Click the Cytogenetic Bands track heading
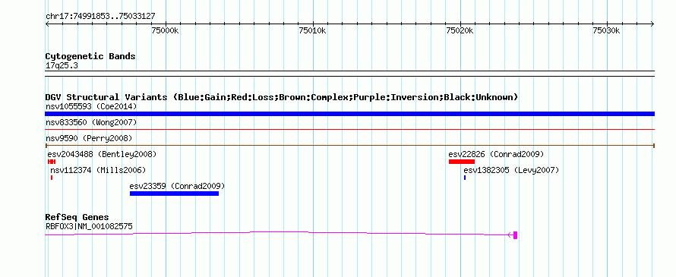The width and height of the screenshot is (676, 277). click(90, 56)
